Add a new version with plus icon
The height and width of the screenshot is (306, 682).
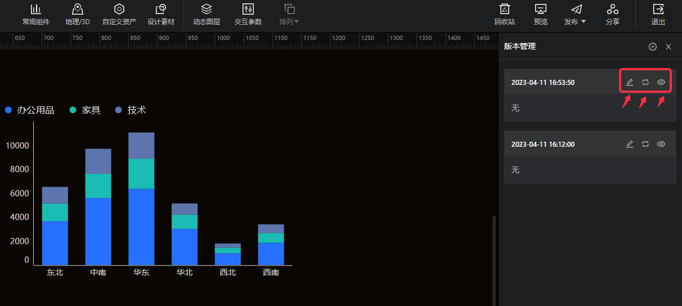653,47
